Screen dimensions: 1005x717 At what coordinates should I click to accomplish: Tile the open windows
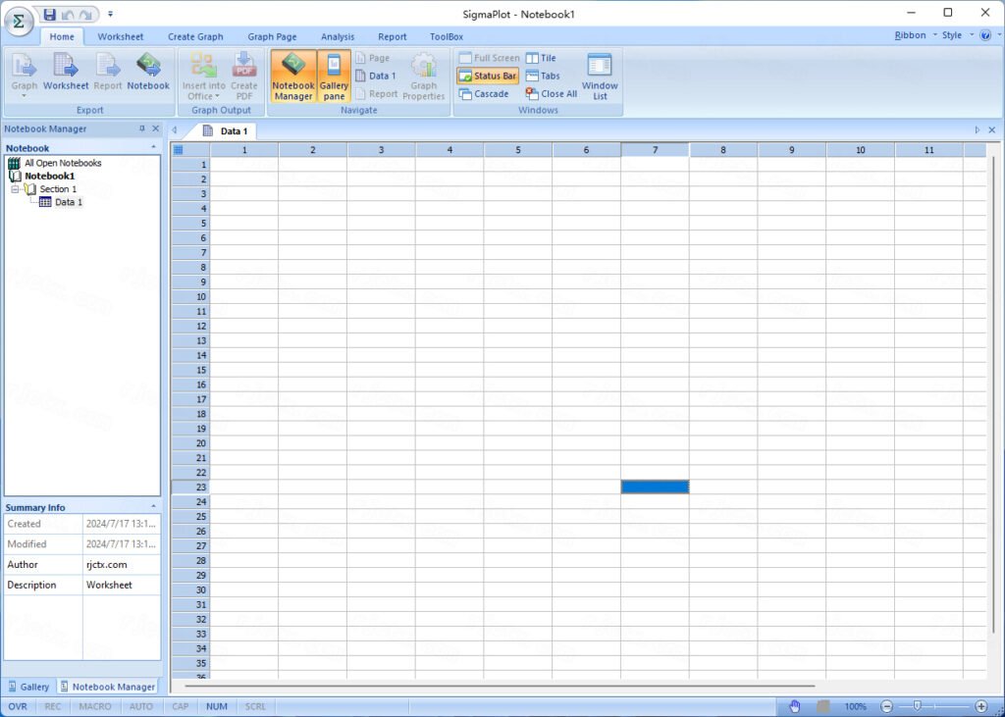541,58
